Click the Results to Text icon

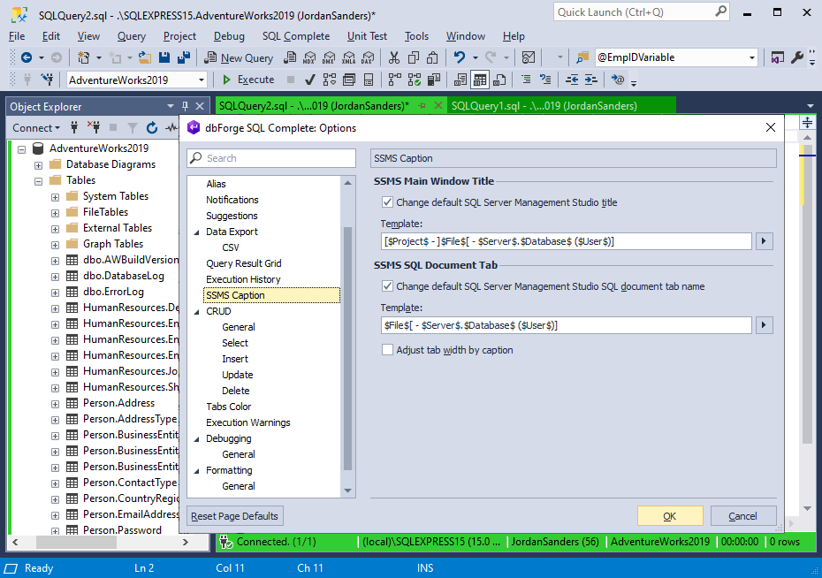tap(460, 80)
